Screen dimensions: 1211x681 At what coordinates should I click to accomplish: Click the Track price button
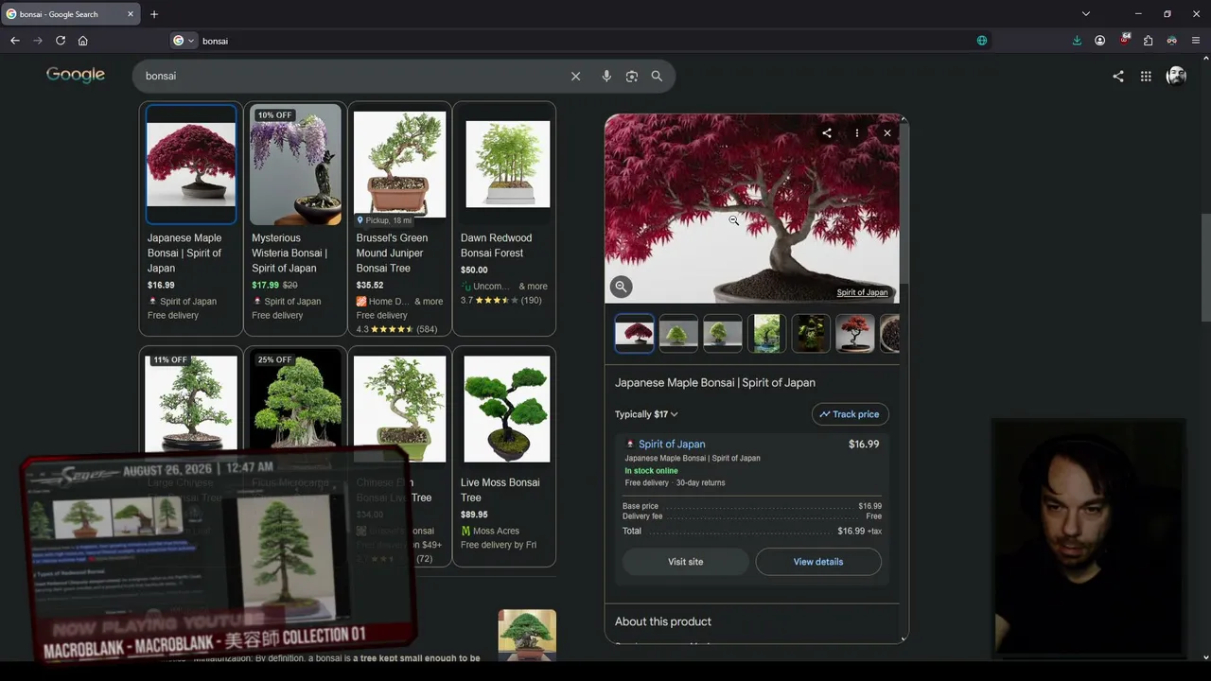pos(850,414)
